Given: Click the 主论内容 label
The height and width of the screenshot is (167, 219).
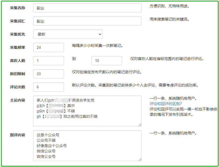Looking at the screenshot, I should [x=17, y=100].
